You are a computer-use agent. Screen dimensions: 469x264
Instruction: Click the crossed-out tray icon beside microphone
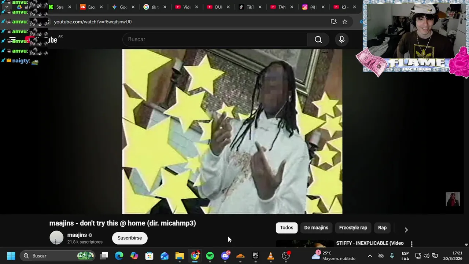(x=381, y=256)
